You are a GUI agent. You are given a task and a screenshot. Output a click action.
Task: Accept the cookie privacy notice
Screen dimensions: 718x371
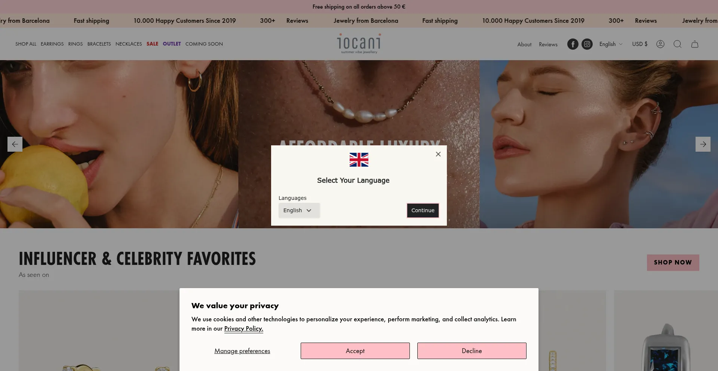tap(355, 351)
